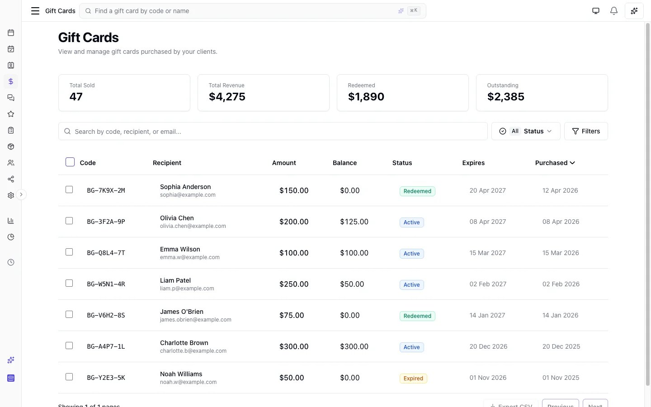651x407 pixels.
Task: Open the All Status dropdown
Action: pos(526,131)
